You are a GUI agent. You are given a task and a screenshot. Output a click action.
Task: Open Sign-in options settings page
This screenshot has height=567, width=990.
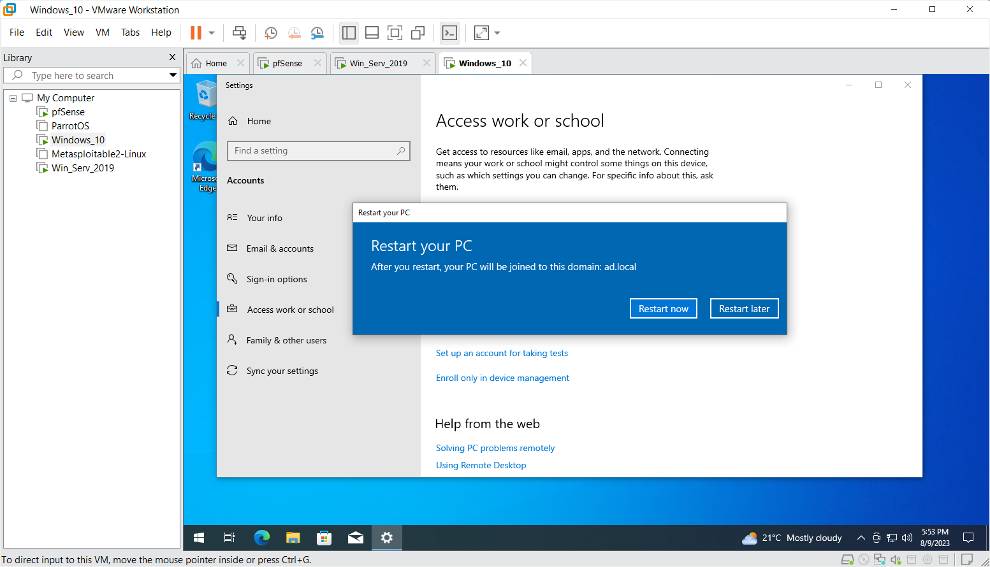click(x=277, y=279)
